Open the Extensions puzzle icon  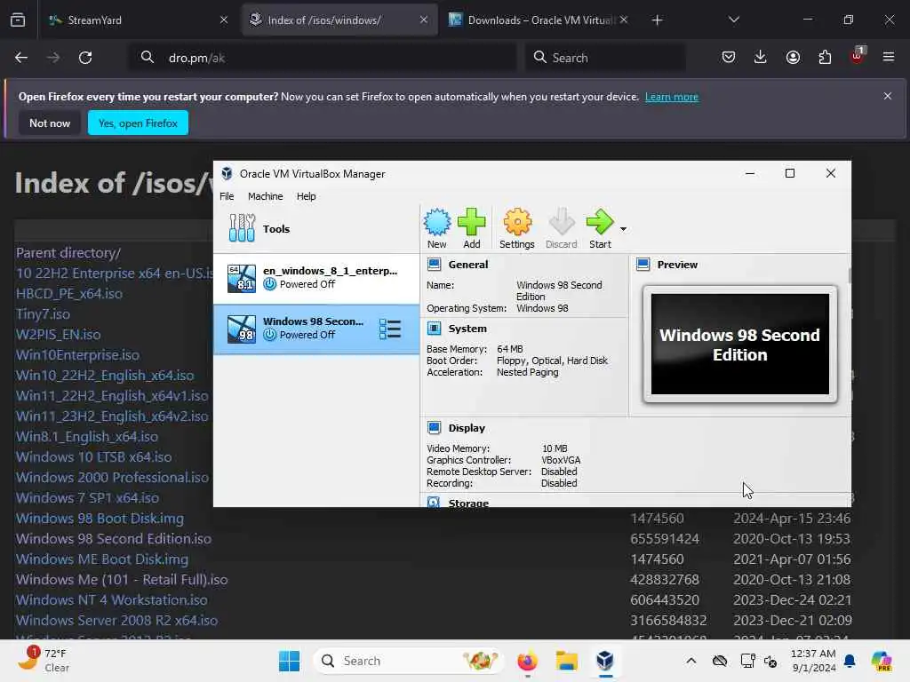coord(825,57)
